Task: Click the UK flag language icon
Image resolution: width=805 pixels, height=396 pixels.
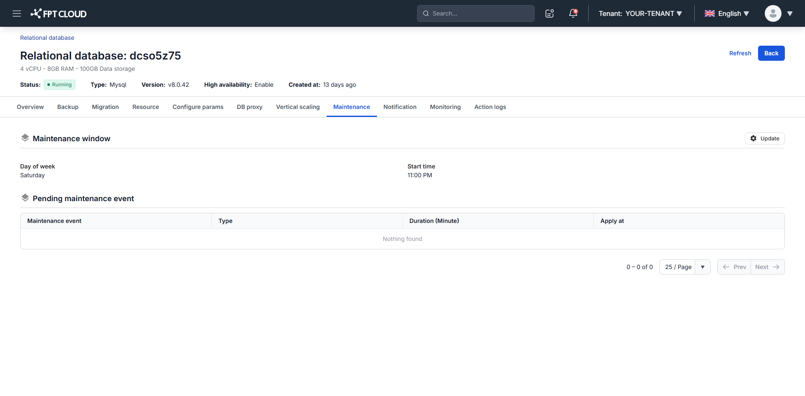Action: click(710, 13)
